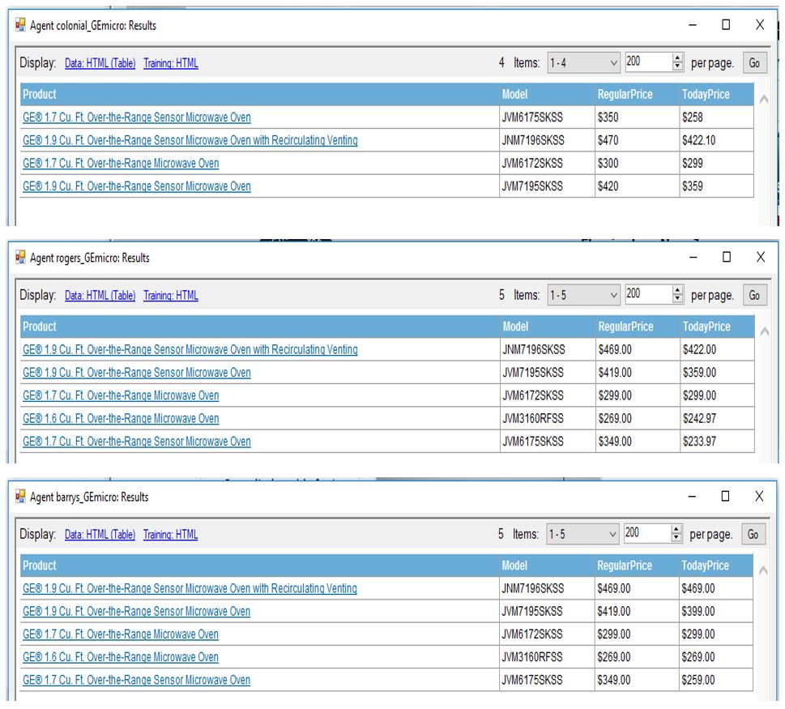Screen dimensions: 785x709
Task: Click RegularPrice column header in barrys table
Action: click(x=636, y=566)
